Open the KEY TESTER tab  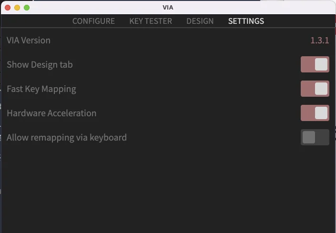pos(151,21)
